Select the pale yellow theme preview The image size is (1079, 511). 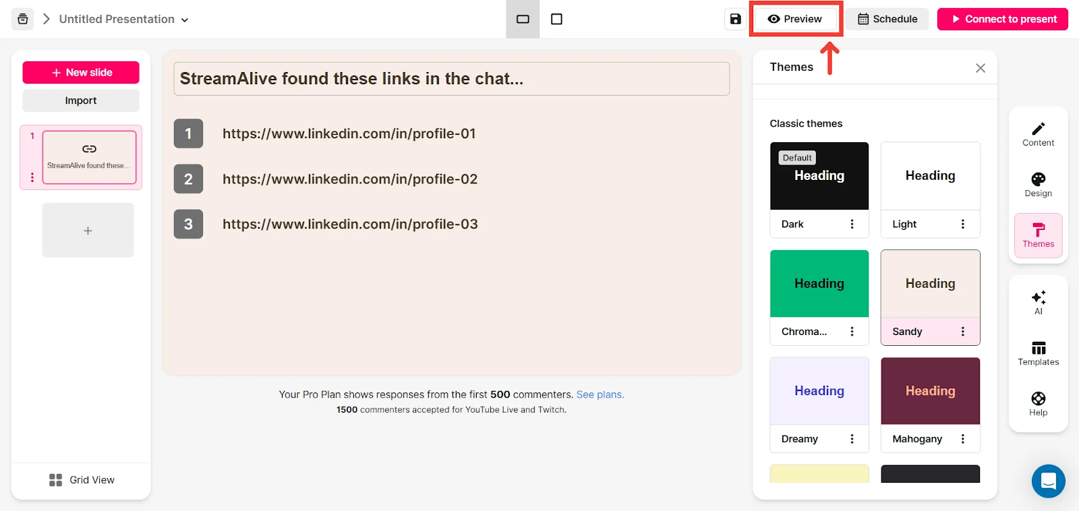click(819, 474)
